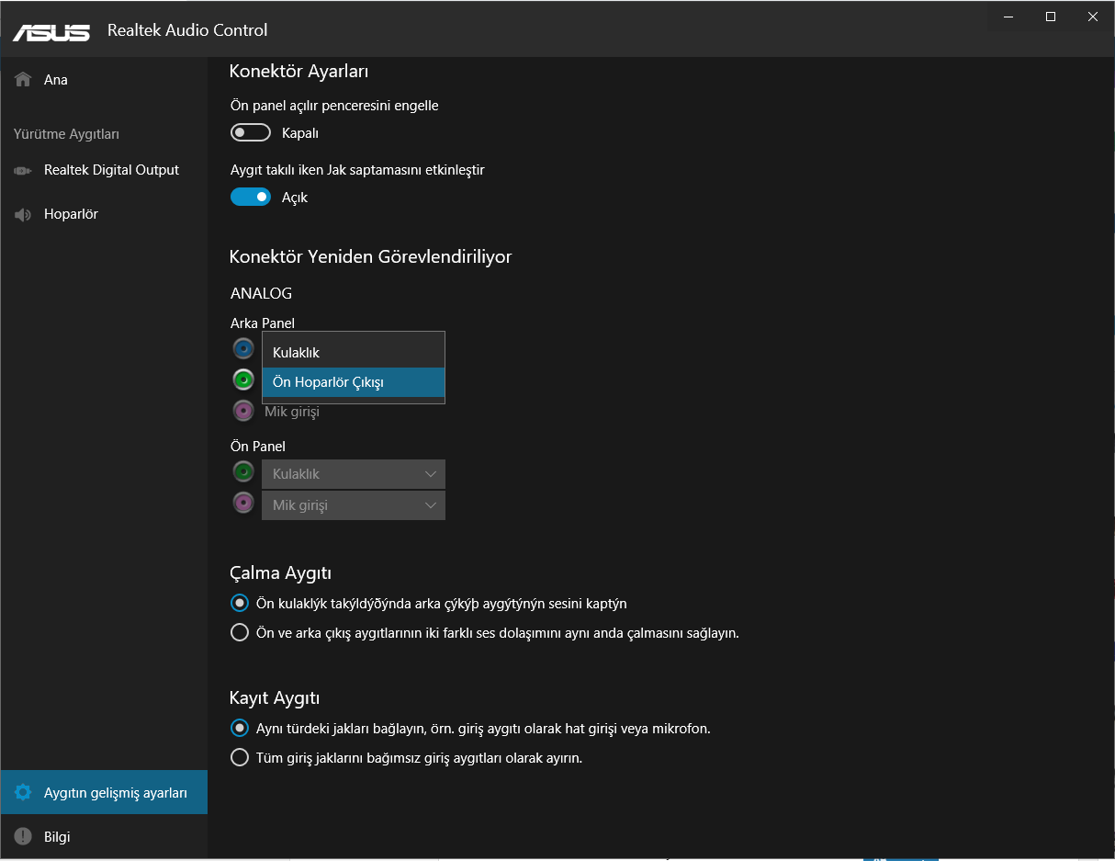Click the gear icon for advanced device settings

click(x=24, y=792)
